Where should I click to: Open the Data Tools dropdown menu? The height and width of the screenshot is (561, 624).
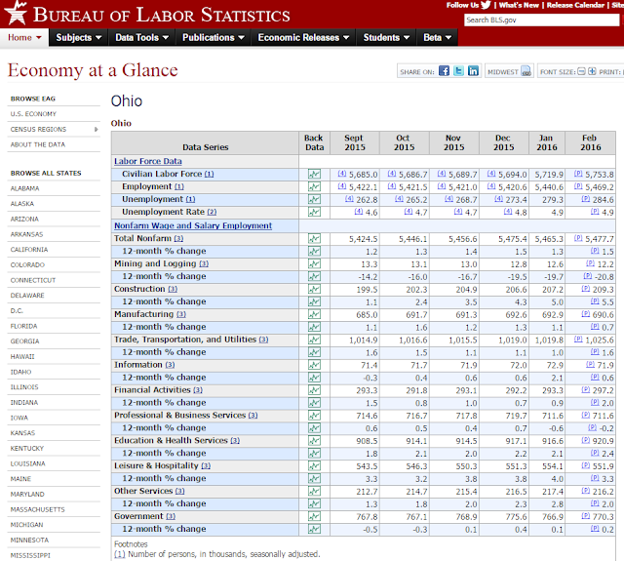(141, 37)
